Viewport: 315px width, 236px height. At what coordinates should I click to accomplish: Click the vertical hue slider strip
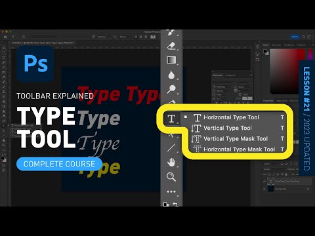pos(310,54)
